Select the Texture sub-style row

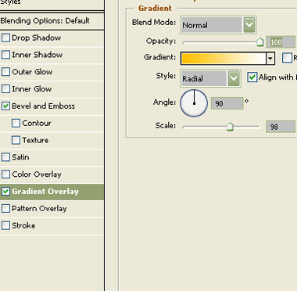pos(52,140)
